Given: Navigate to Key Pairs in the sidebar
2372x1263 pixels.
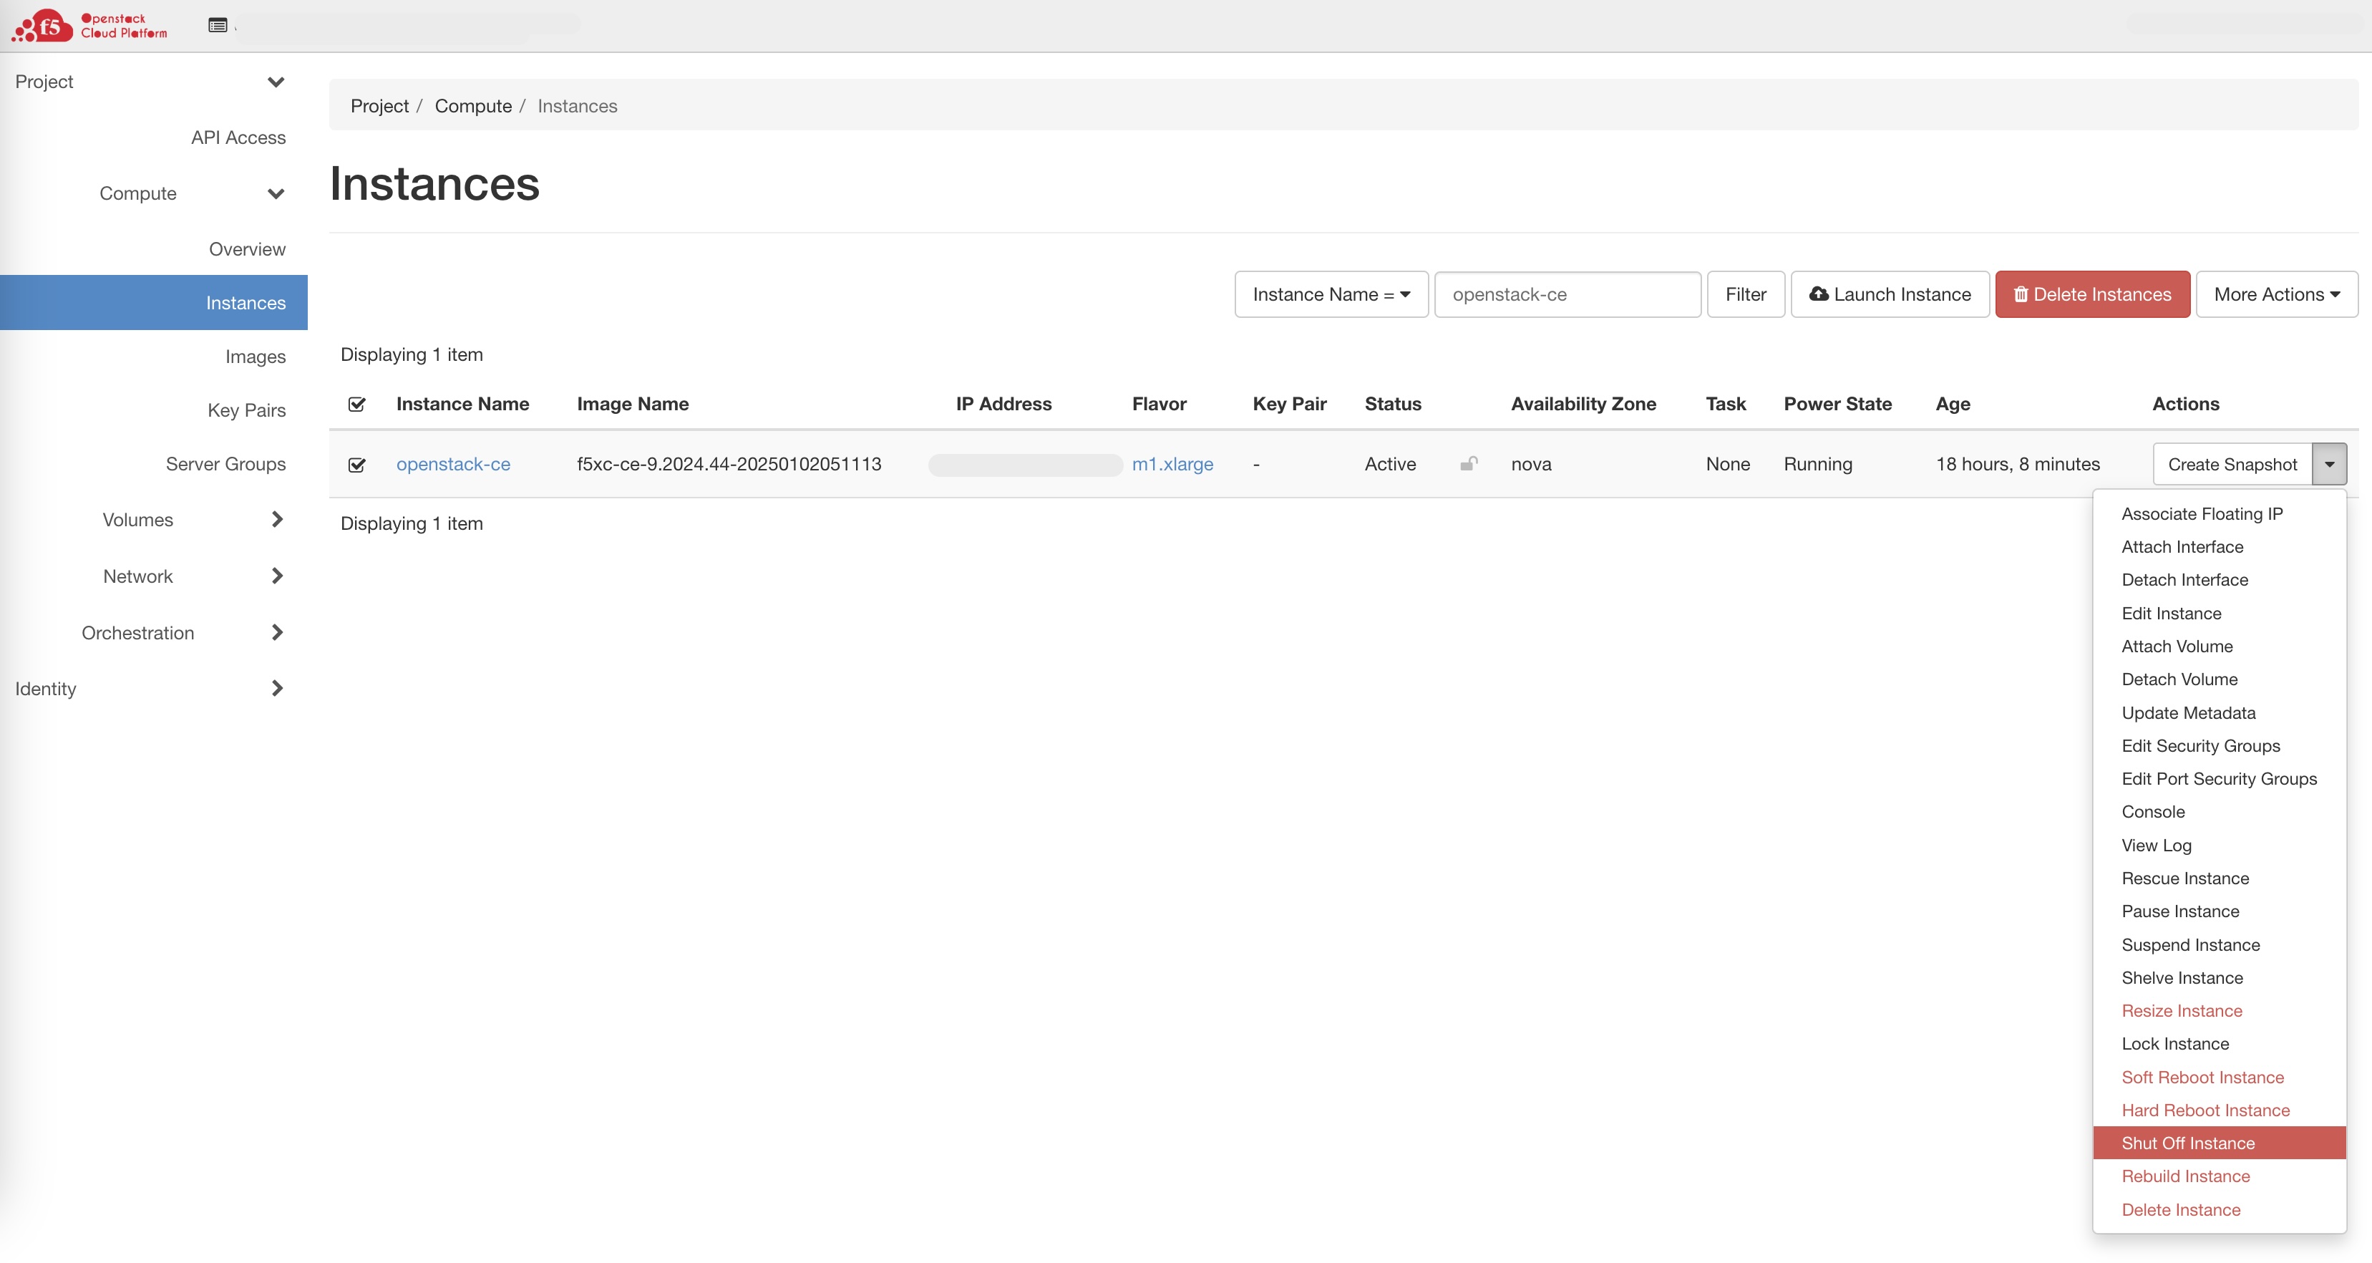Looking at the screenshot, I should point(246,410).
